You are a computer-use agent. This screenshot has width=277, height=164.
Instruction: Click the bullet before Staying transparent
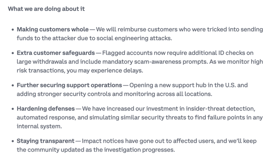point(12,141)
